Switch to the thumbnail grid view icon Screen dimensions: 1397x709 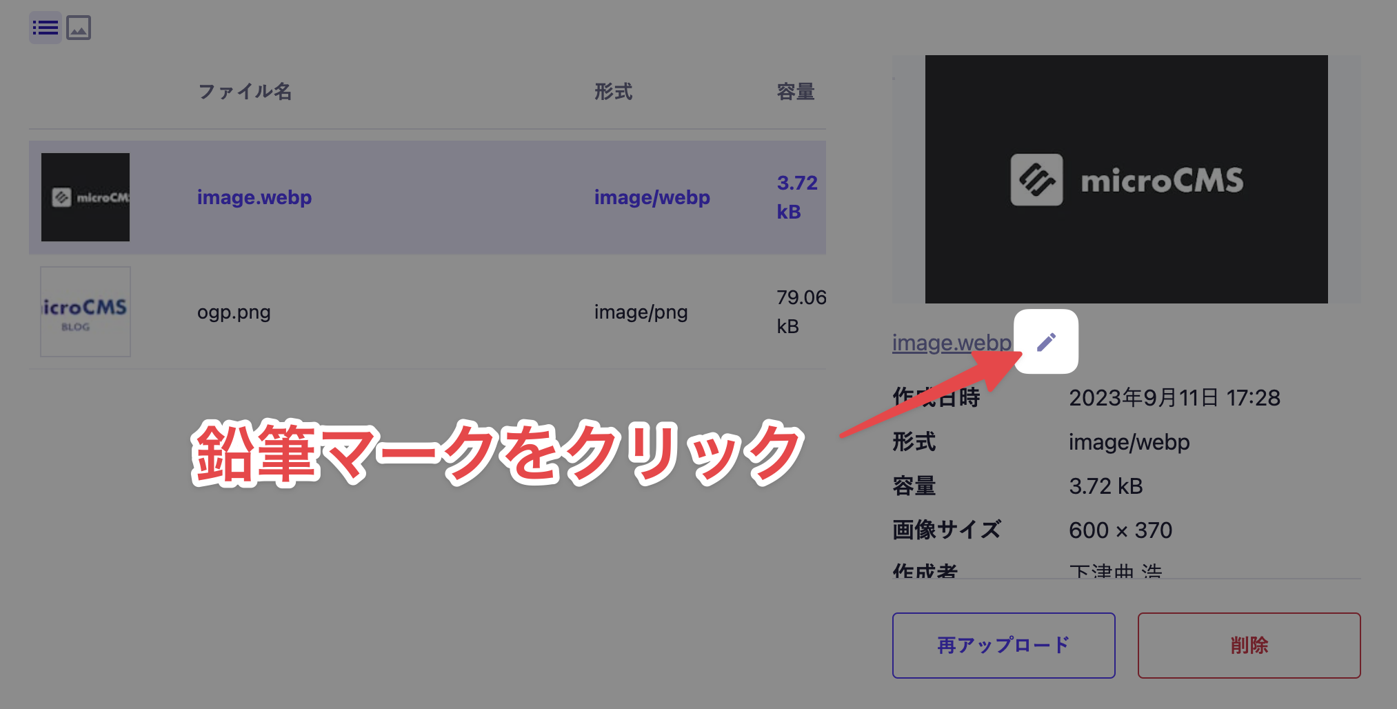79,28
